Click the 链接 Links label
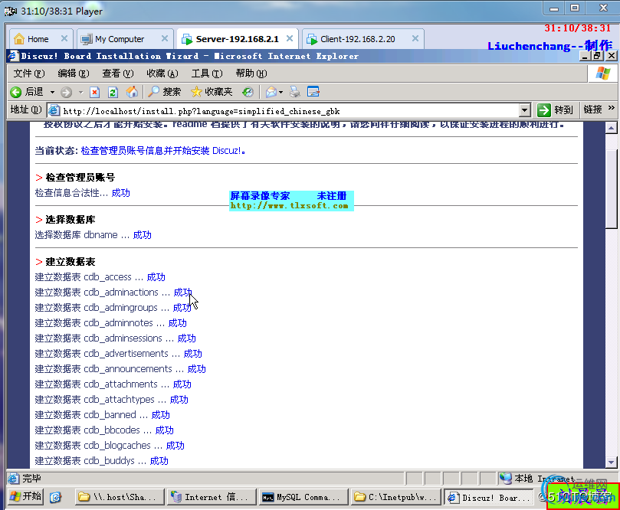Viewport: 620px width, 510px height. (x=592, y=110)
